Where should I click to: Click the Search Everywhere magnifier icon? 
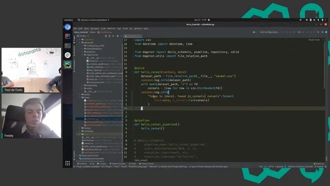[x=322, y=32]
